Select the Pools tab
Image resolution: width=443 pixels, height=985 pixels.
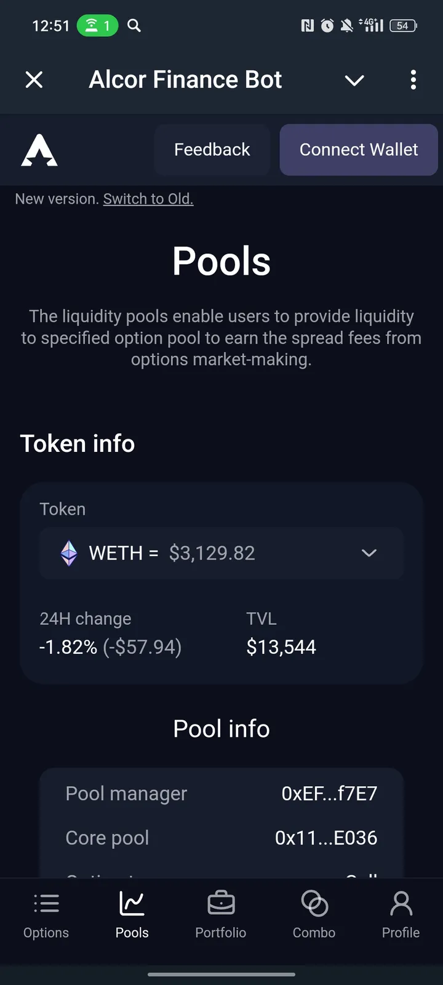(x=132, y=915)
